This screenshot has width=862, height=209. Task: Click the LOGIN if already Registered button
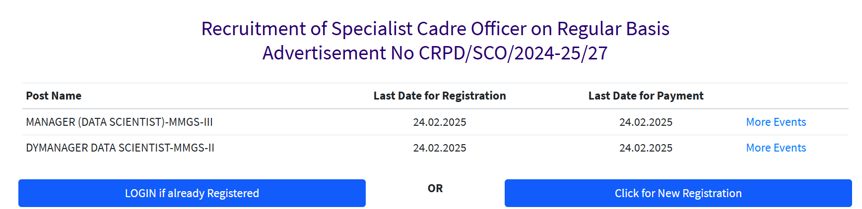point(192,193)
